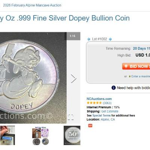150x150 pixels.
Task: Click the main Dopey coin image
Action: click(x=33, y=78)
